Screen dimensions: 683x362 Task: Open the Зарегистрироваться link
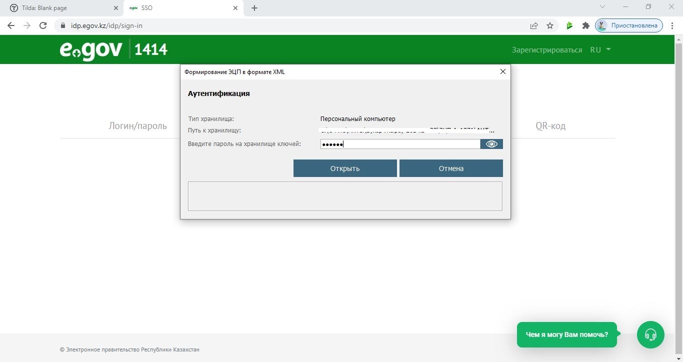point(546,50)
